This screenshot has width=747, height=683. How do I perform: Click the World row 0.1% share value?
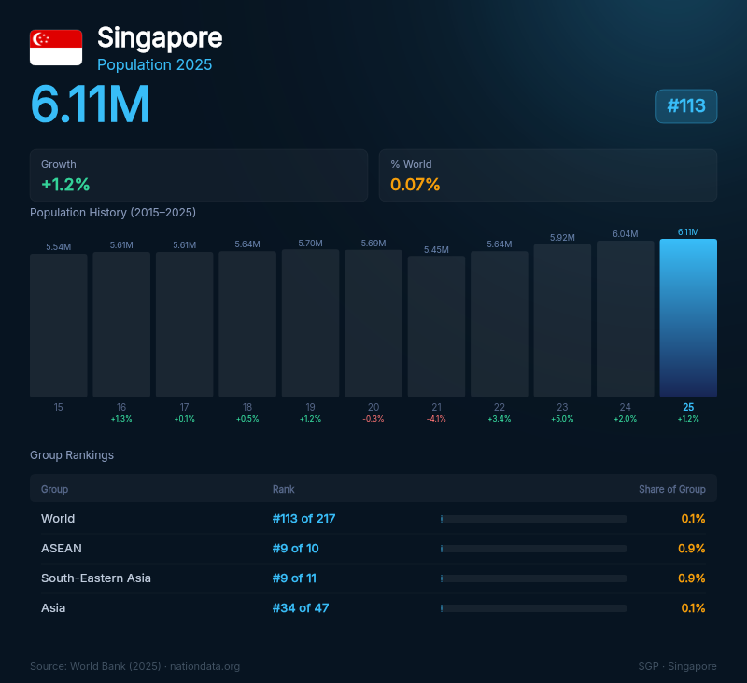pyautogui.click(x=693, y=519)
